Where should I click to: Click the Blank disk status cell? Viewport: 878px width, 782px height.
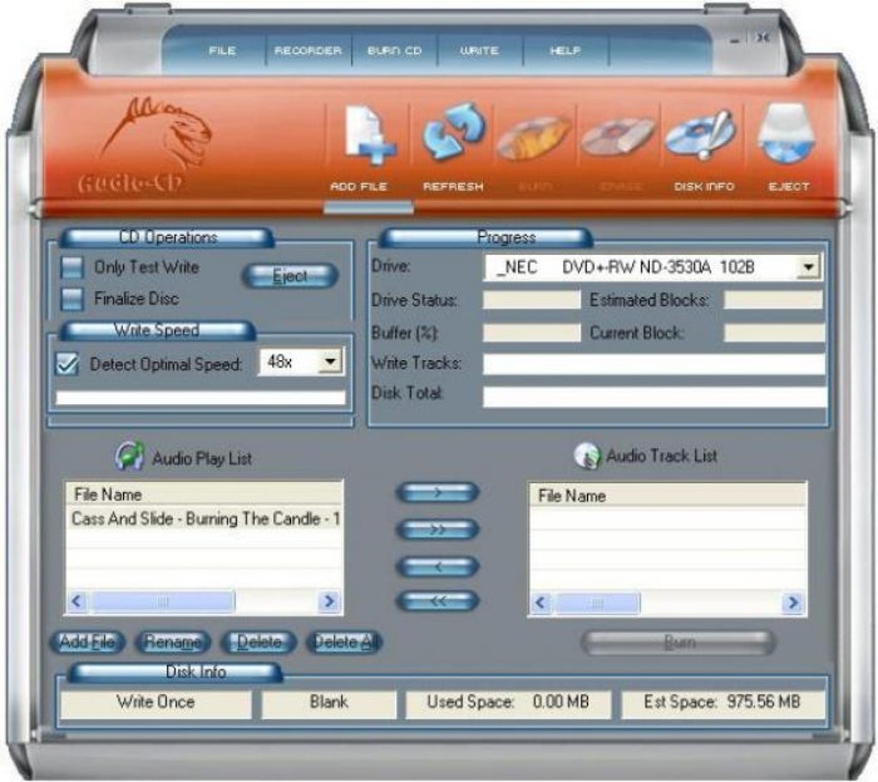tap(329, 703)
